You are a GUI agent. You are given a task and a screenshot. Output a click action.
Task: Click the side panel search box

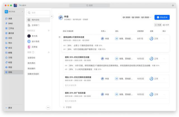[x=38, y=13]
